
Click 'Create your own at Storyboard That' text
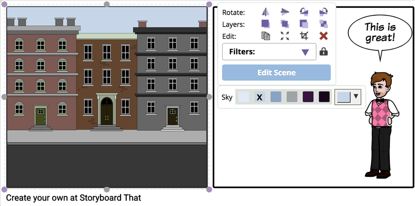click(x=74, y=198)
